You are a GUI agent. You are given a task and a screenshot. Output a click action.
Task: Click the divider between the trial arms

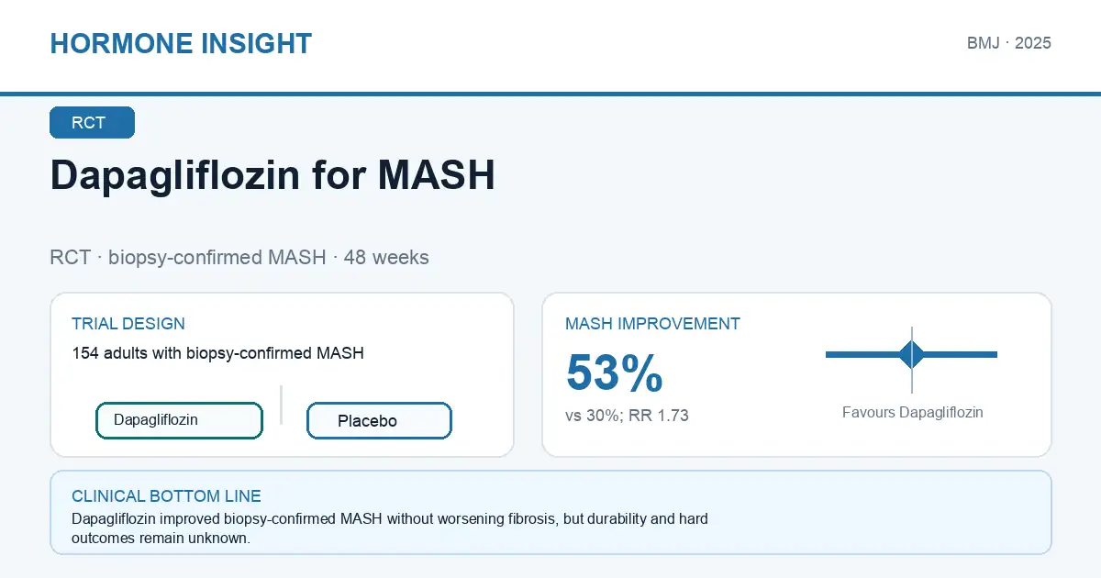(x=281, y=405)
